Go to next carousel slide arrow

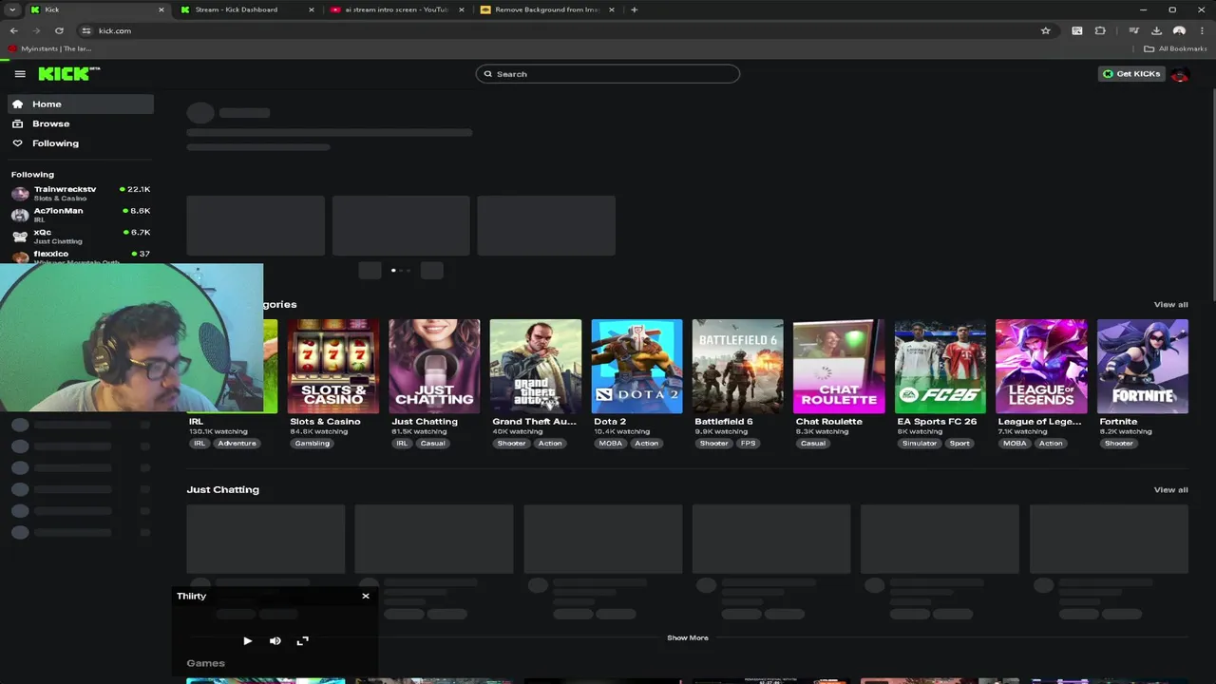tap(432, 271)
